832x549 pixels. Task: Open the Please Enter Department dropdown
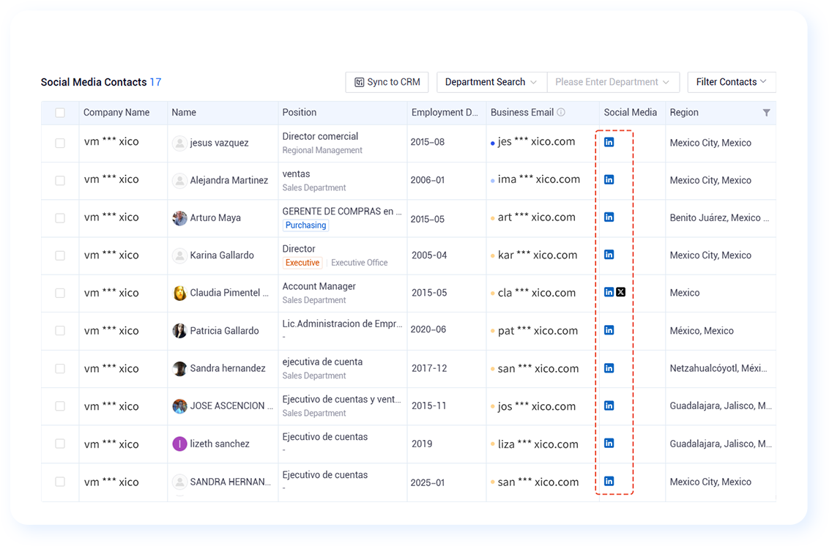pyautogui.click(x=613, y=82)
